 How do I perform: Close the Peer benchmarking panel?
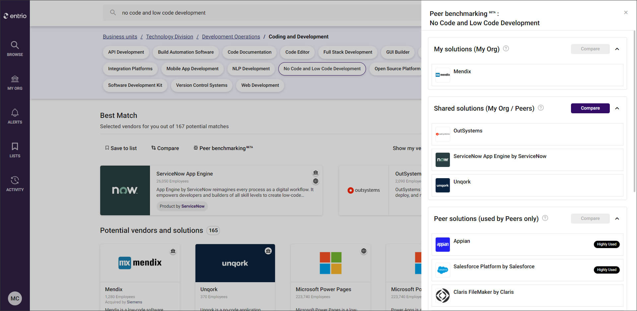pos(626,13)
